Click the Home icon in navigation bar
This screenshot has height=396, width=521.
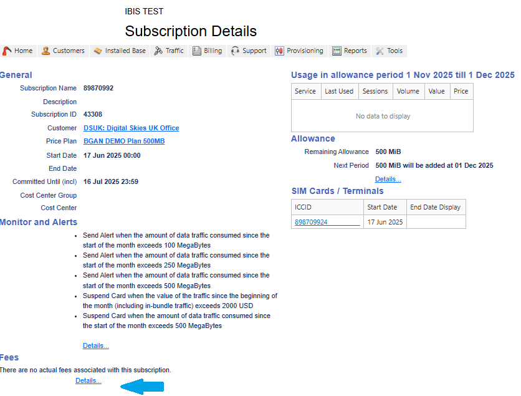click(x=7, y=51)
